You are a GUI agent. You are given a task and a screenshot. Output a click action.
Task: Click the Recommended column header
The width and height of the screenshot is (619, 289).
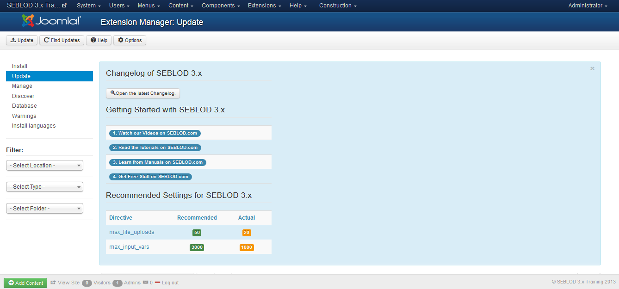197,218
